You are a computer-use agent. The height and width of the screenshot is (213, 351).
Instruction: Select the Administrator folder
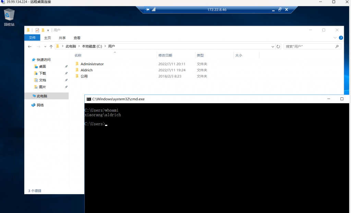(92, 64)
